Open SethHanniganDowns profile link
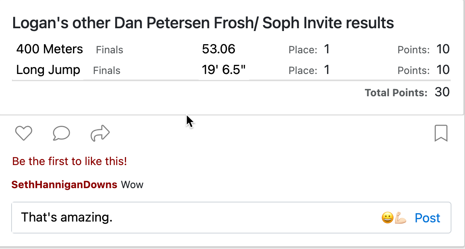 tap(64, 185)
